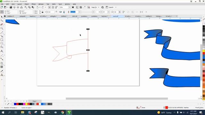This screenshot has width=205, height=115.
Task: Click the Welcome screen home button
Action: (x=5, y=16)
